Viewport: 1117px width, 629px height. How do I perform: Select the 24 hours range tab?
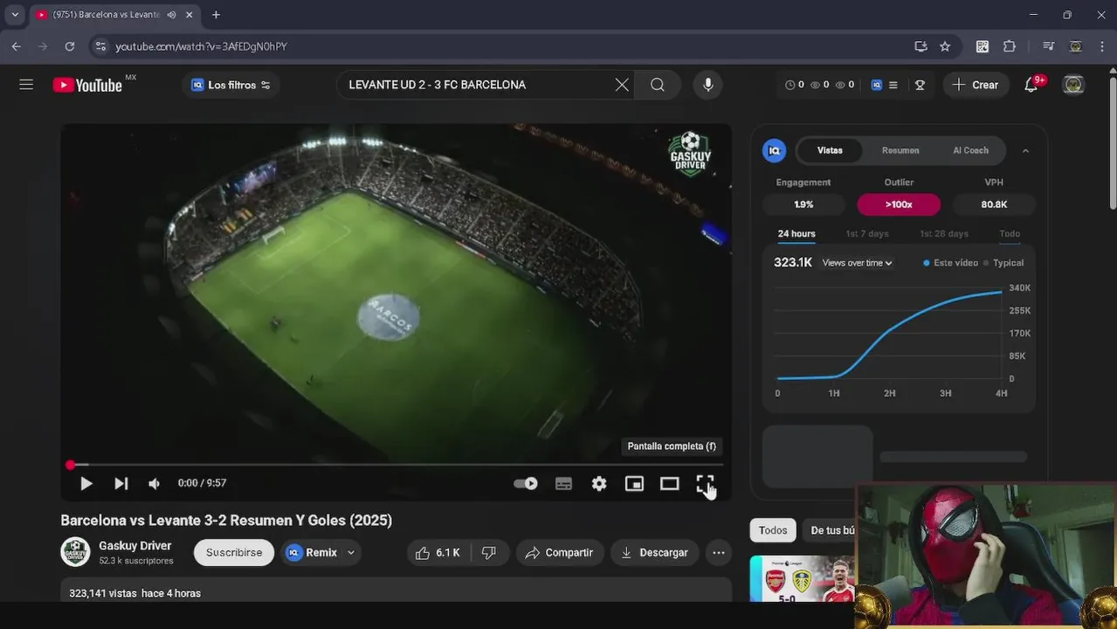click(x=796, y=233)
